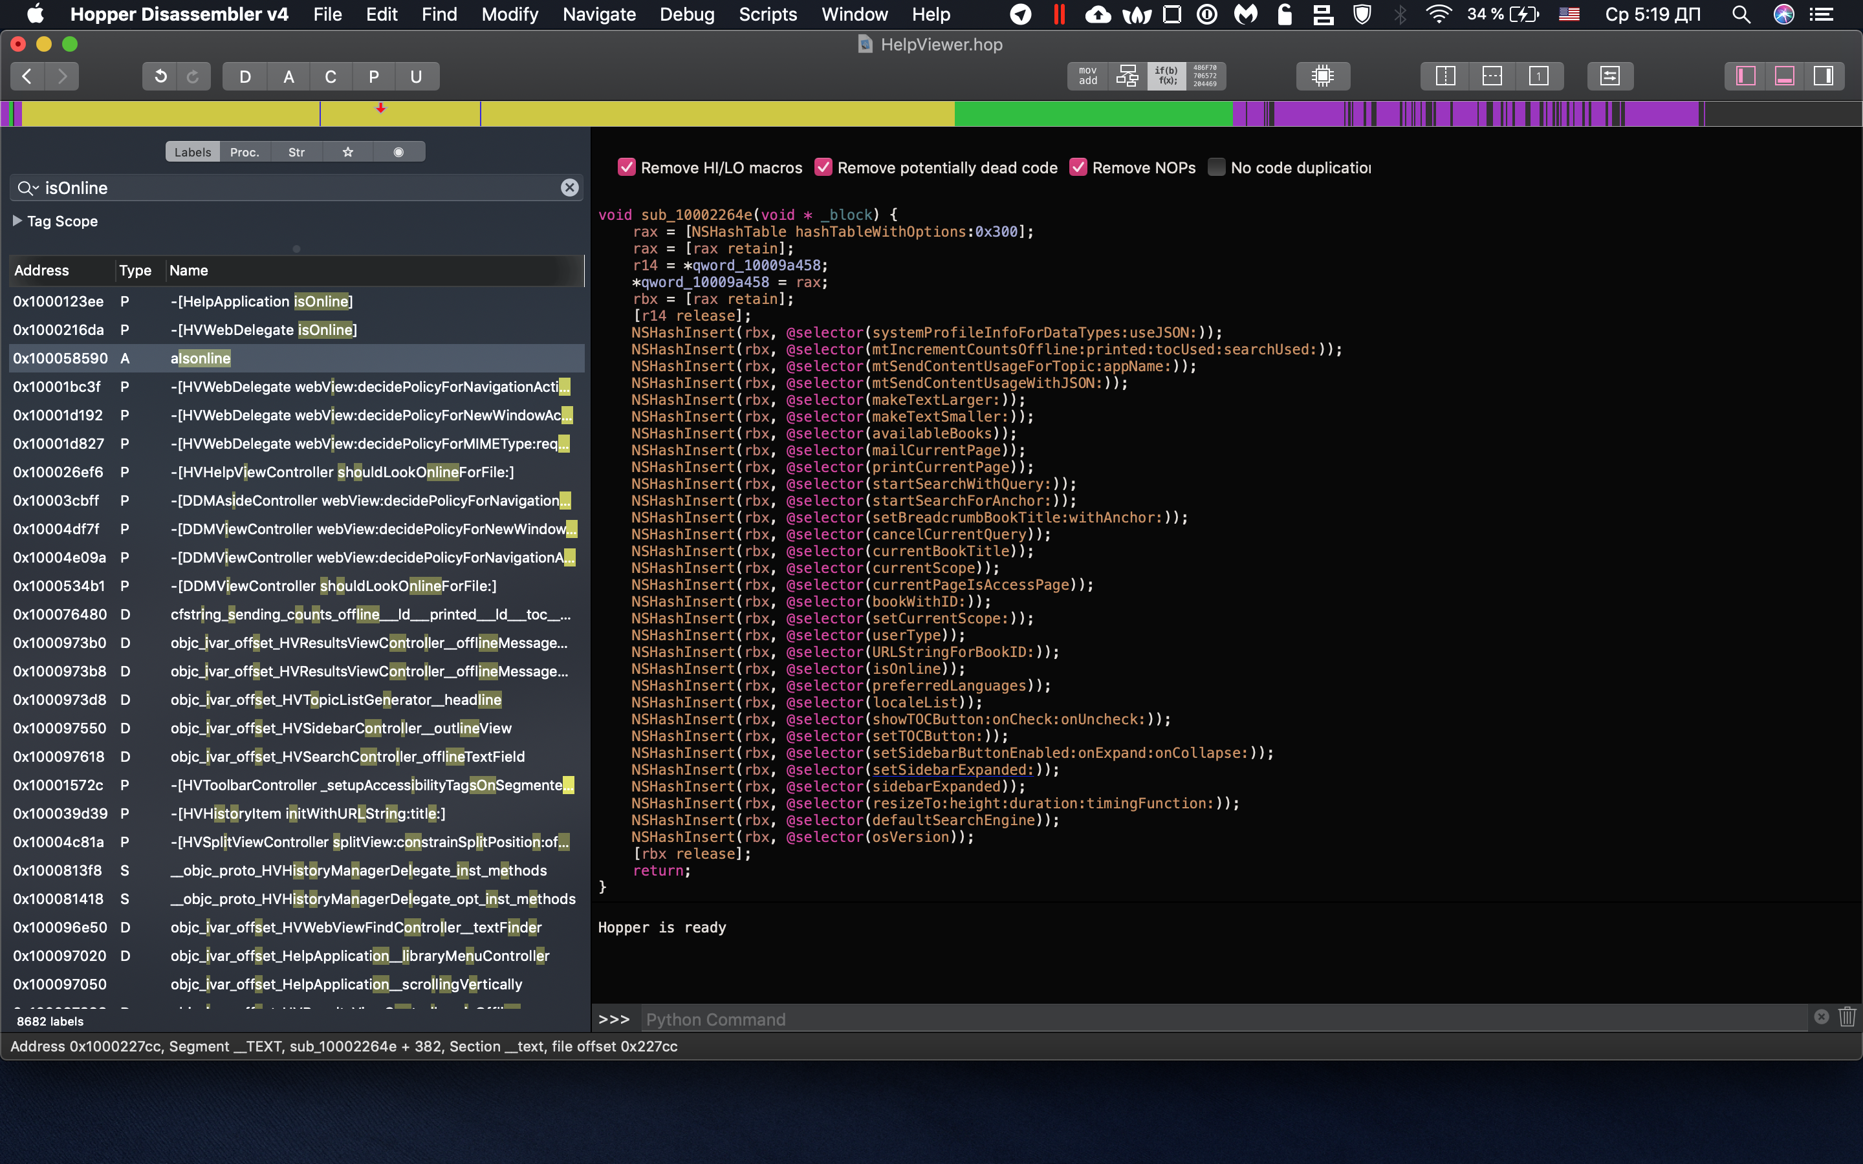Open the Navigate menu
Image resolution: width=1863 pixels, height=1164 pixels.
click(599, 14)
